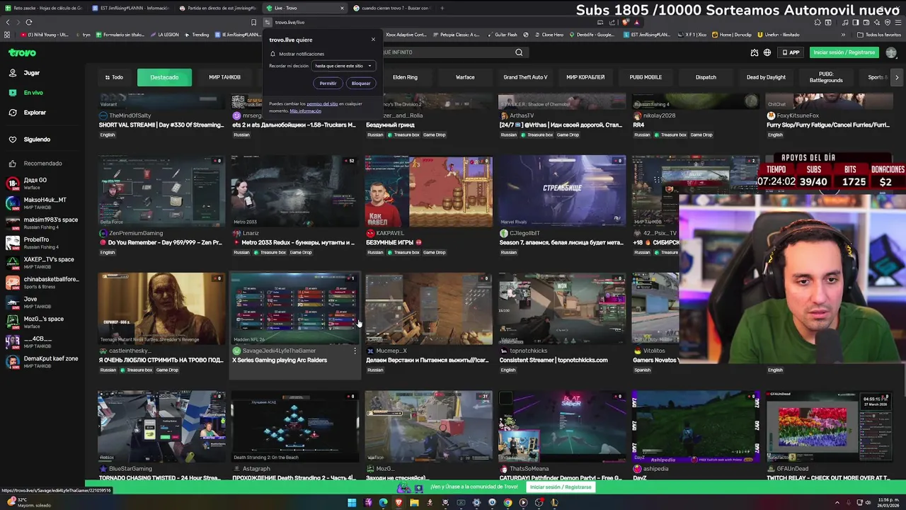The width and height of the screenshot is (906, 510).
Task: Click the user avatar icon in header
Action: coord(891,52)
